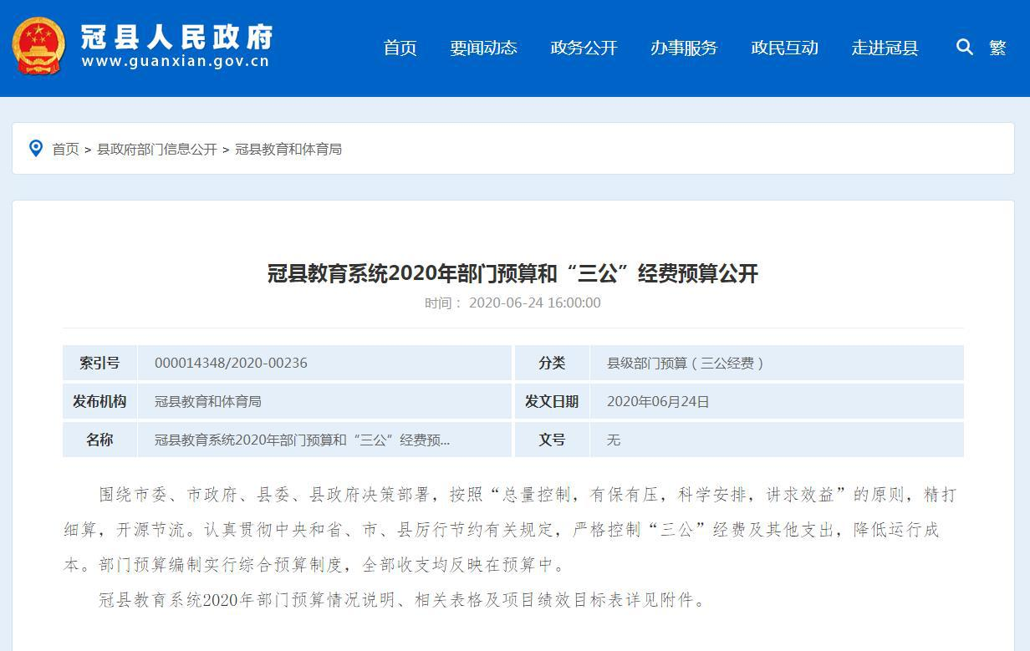Screen dimensions: 1030x651
Task: Click 冠县教育和体育局 in the info table
Action: [x=208, y=402]
